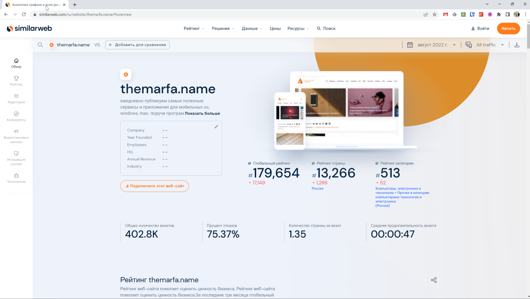This screenshot has height=299, width=530.
Task: Click the devices icon beside All traffic
Action: (x=469, y=45)
